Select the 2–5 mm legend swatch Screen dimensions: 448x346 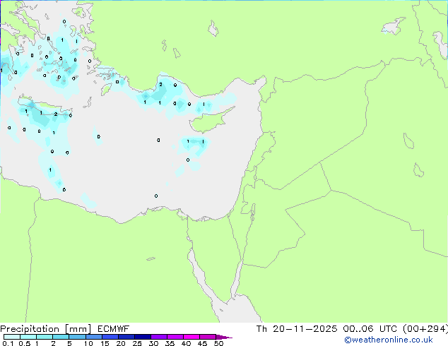coord(61,337)
